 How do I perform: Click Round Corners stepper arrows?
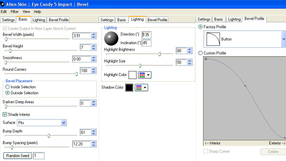tap(94, 71)
